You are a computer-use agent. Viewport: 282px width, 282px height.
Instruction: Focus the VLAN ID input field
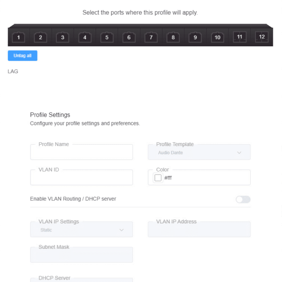(81, 177)
